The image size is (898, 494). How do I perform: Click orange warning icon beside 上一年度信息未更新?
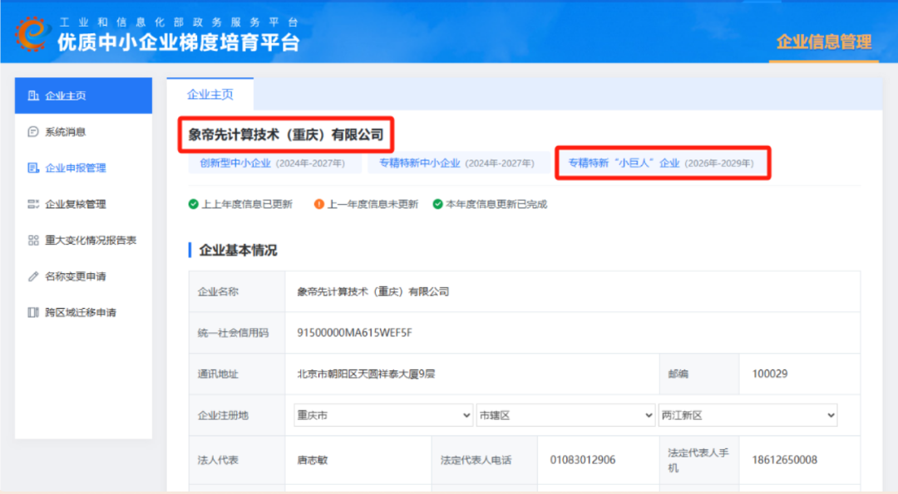click(x=319, y=204)
